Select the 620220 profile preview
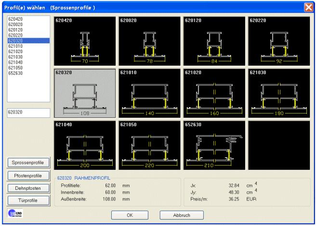317x226 pixels. click(x=278, y=41)
